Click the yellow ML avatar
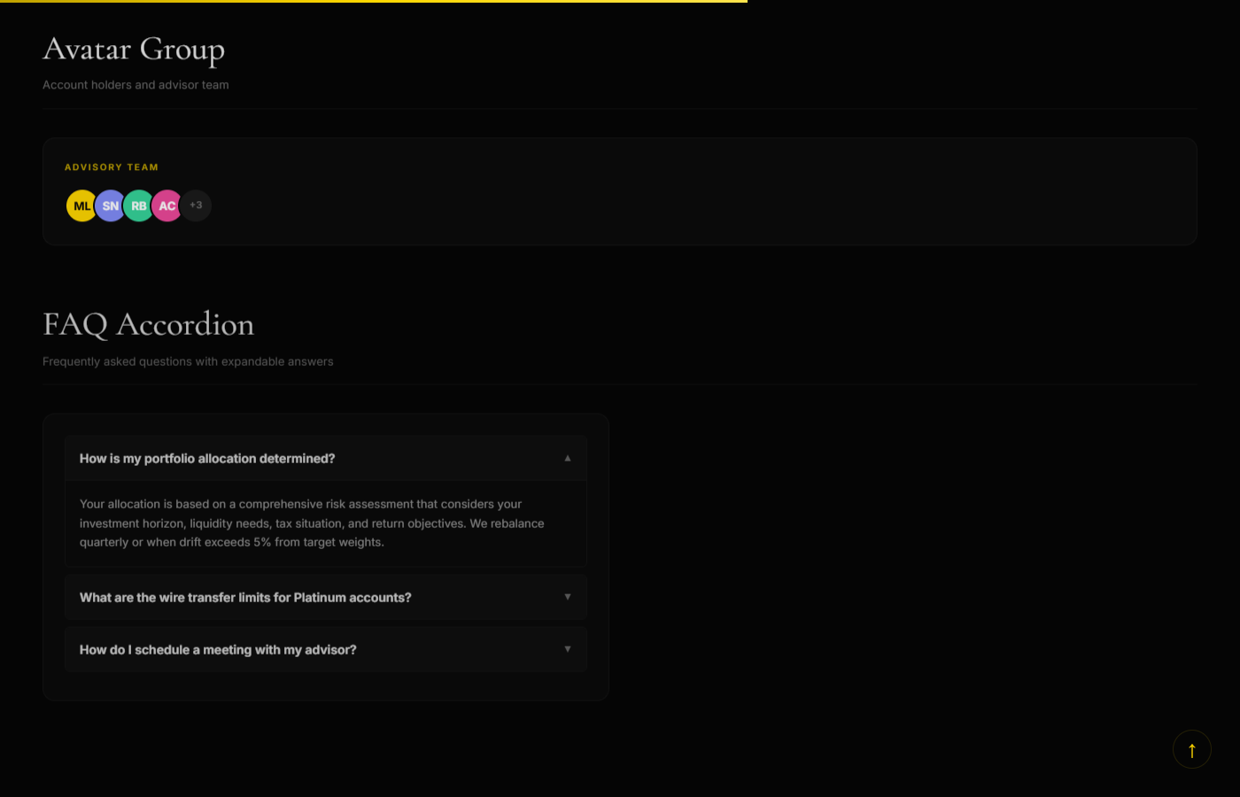 pyautogui.click(x=80, y=205)
